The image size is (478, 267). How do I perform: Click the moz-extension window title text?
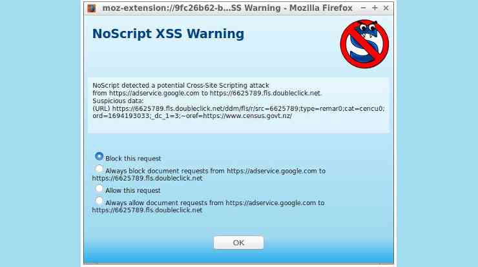pyautogui.click(x=227, y=8)
